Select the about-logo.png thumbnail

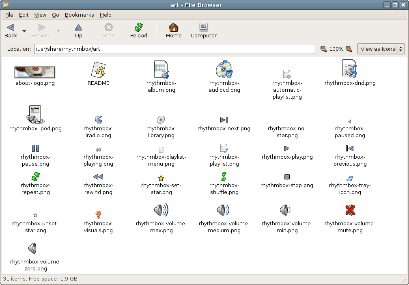click(35, 72)
